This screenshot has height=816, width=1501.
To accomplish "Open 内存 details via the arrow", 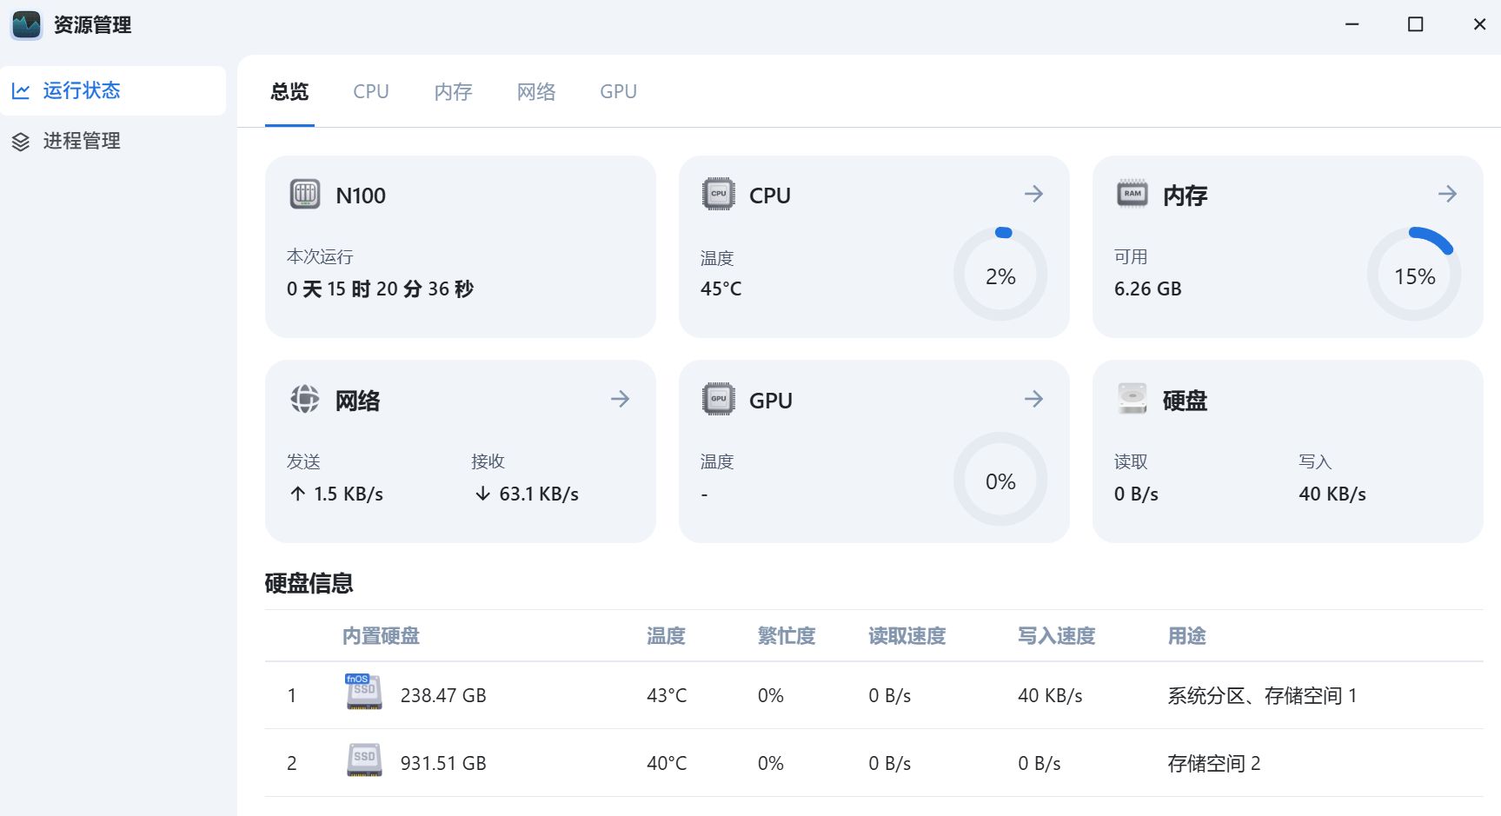I will 1447,194.
